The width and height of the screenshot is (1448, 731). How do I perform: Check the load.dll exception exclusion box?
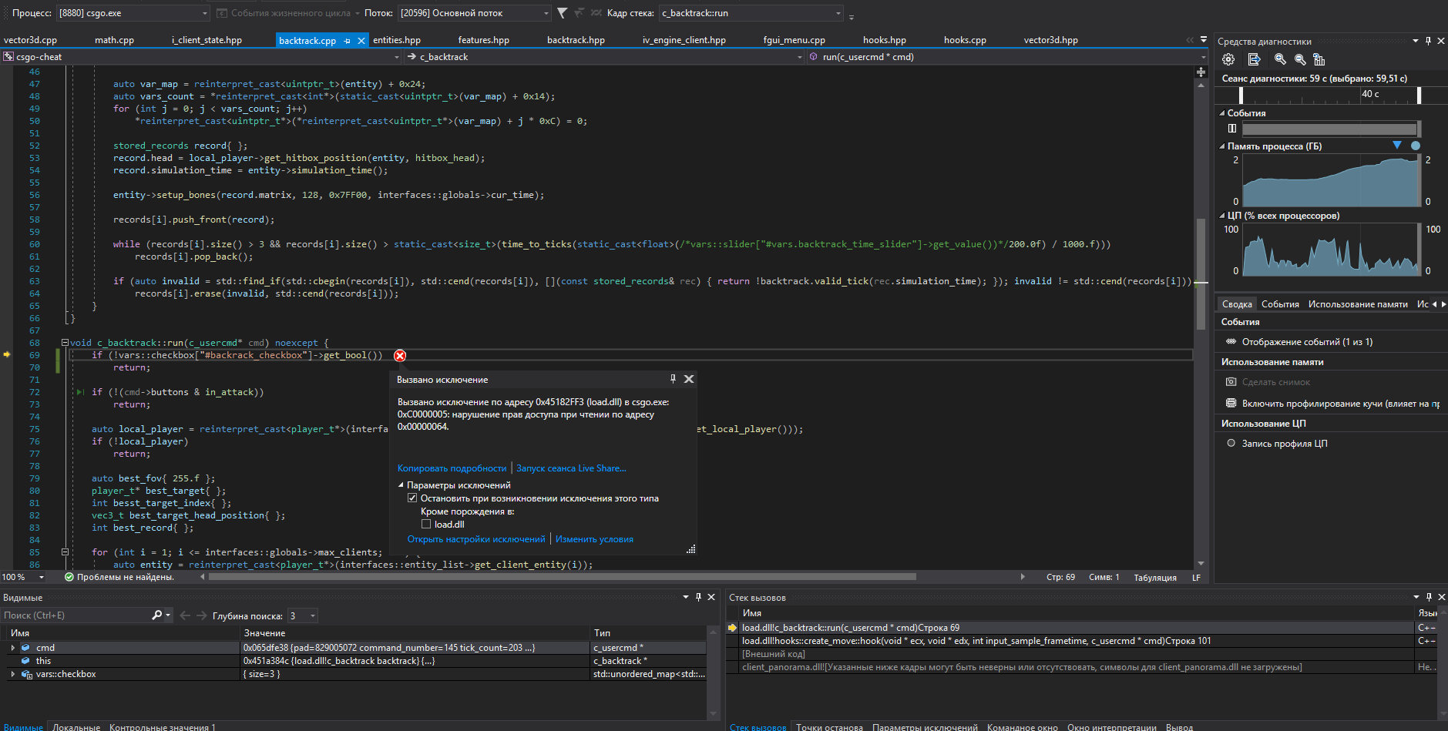426,525
